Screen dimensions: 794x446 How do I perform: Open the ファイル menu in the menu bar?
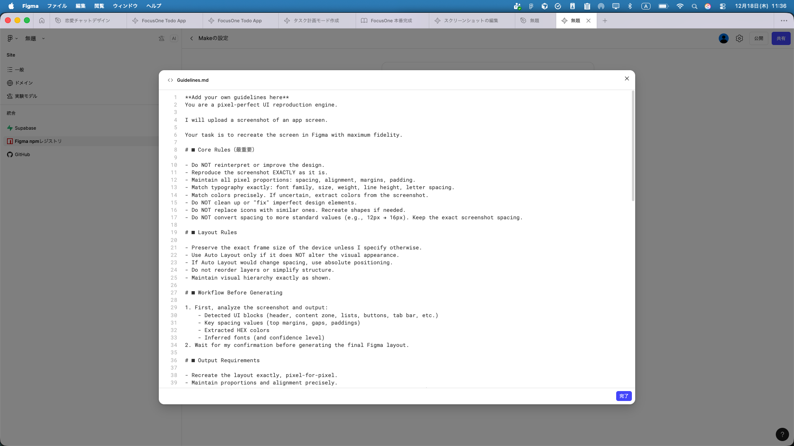point(57,6)
